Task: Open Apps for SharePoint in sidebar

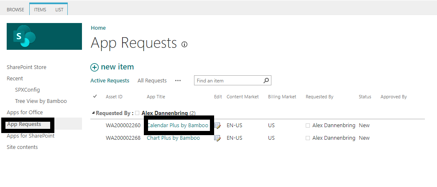Action: pyautogui.click(x=31, y=136)
